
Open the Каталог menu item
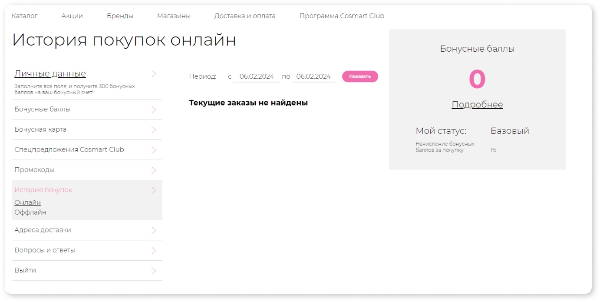(25, 16)
